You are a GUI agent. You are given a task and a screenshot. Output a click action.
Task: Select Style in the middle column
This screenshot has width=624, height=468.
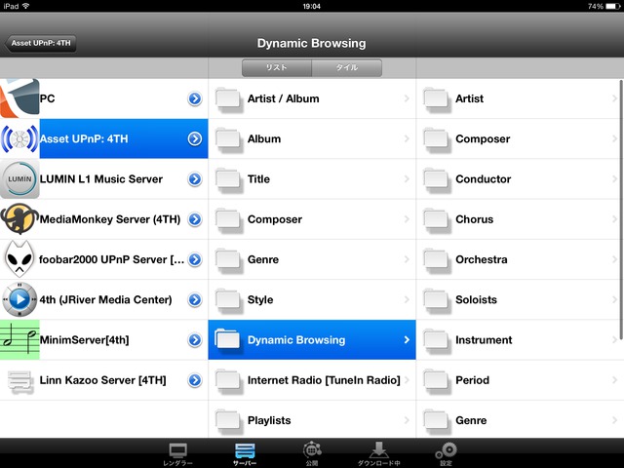(260, 299)
